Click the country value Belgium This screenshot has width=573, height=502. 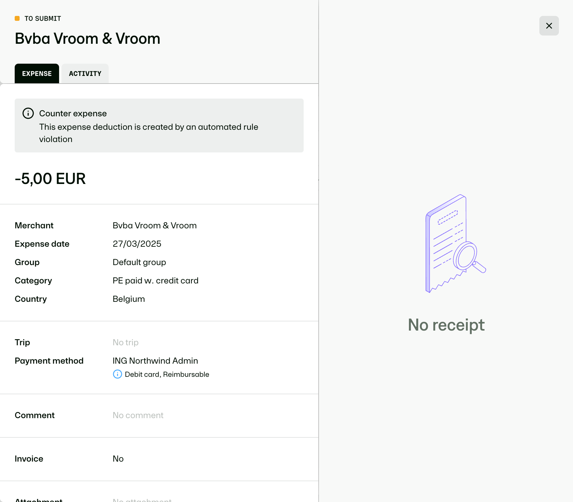[x=129, y=299]
